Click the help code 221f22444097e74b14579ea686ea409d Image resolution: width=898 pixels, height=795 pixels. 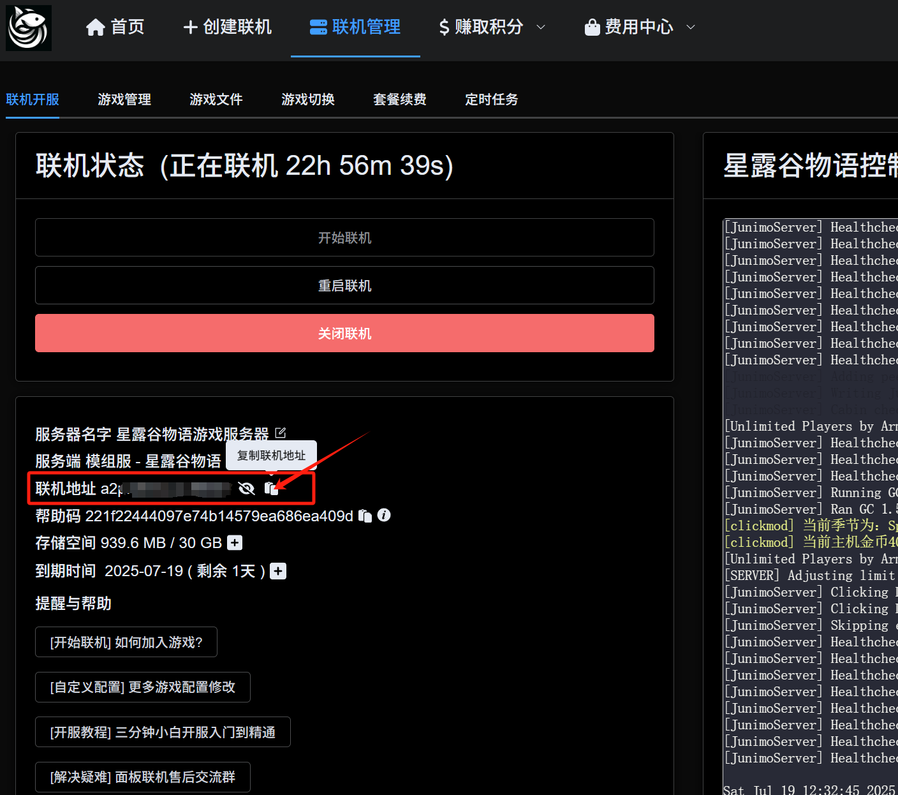coord(219,516)
